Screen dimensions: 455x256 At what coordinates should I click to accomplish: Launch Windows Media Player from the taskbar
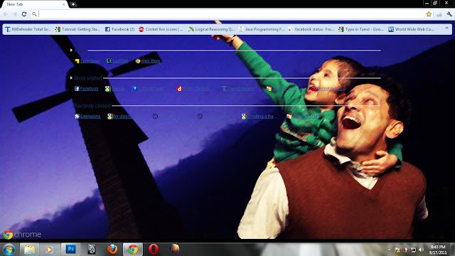click(49, 250)
